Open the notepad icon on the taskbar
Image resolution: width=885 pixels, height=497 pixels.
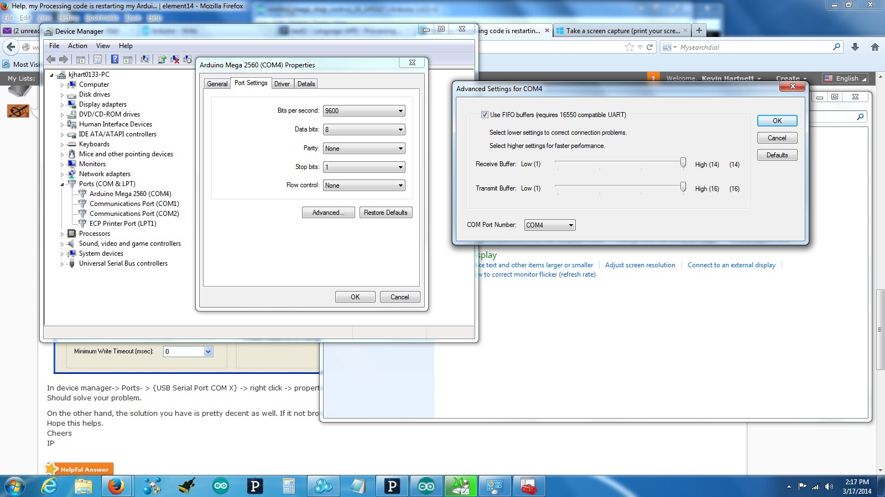click(358, 487)
